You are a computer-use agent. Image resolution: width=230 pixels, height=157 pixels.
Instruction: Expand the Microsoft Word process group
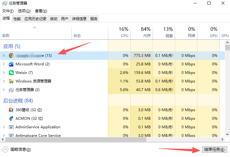click(x=4, y=64)
